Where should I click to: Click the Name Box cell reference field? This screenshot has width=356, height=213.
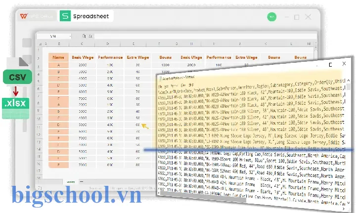53,36
